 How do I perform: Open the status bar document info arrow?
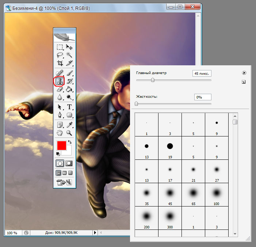point(95,232)
